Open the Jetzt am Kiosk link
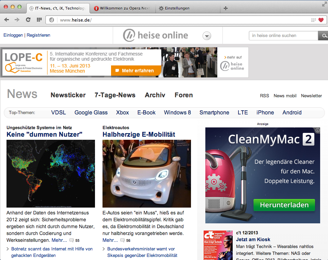 pyautogui.click(x=253, y=239)
